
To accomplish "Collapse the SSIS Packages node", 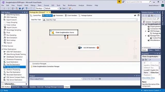I will tap(146, 31).
